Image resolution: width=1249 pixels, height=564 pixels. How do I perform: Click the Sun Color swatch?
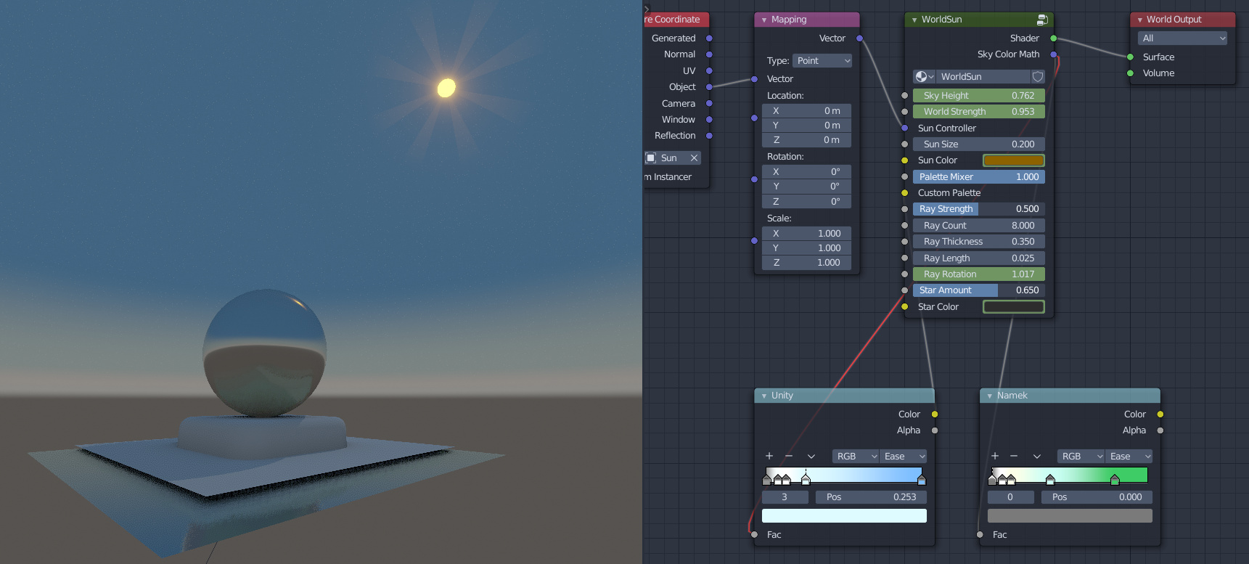tap(1013, 160)
